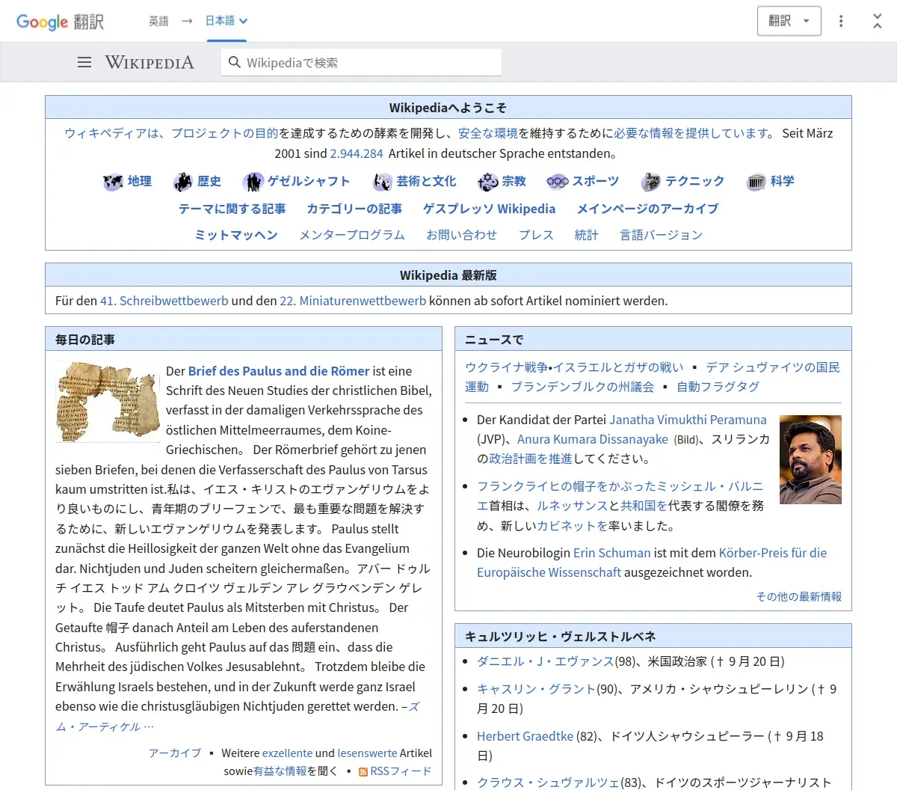Open 自動フラグタグ link
The width and height of the screenshot is (897, 790).
pos(718,387)
